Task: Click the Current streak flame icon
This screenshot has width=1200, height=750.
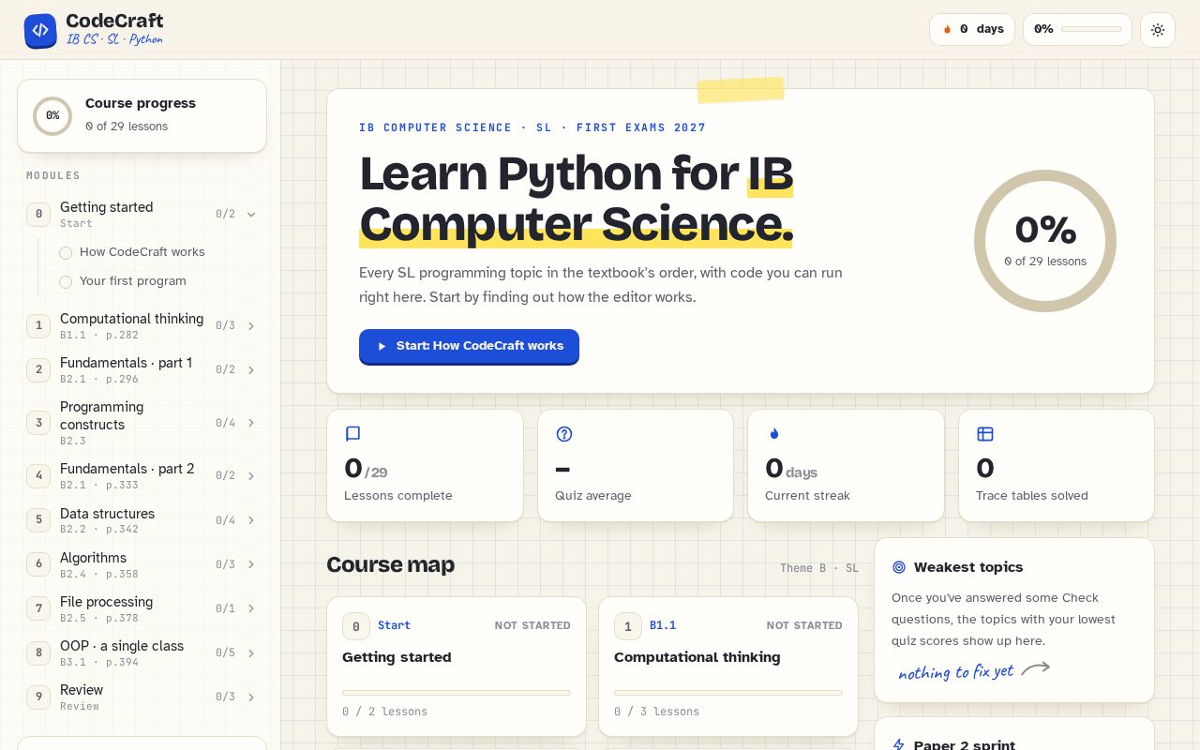Action: (773, 434)
